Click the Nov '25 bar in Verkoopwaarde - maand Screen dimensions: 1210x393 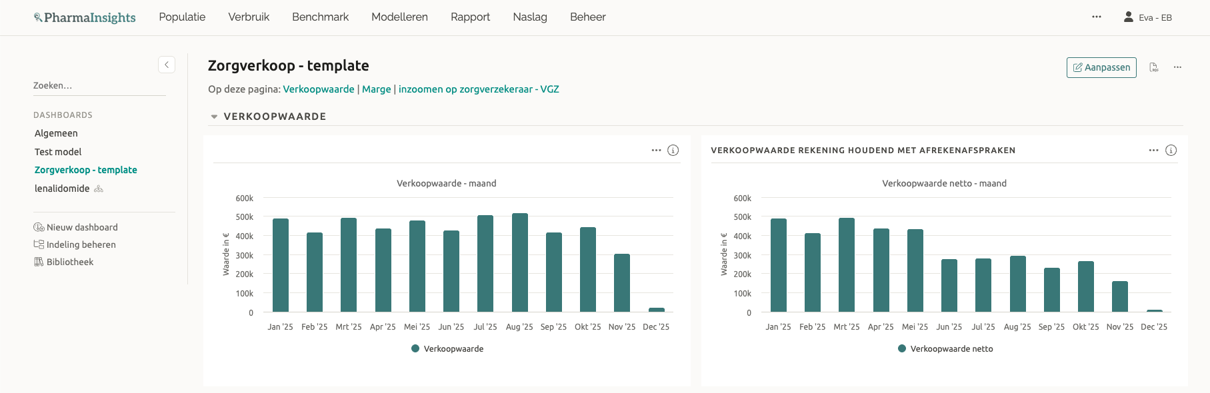coord(622,283)
